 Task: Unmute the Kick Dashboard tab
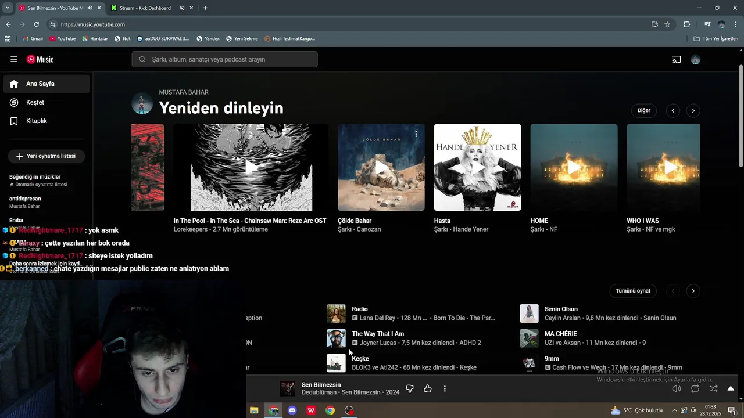coord(182,8)
